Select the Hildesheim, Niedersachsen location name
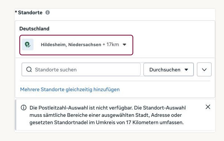This screenshot has width=224, height=141. 71,45
